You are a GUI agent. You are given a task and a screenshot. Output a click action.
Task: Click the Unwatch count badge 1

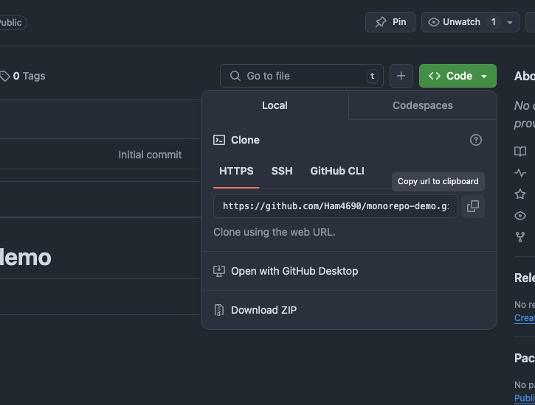point(494,22)
